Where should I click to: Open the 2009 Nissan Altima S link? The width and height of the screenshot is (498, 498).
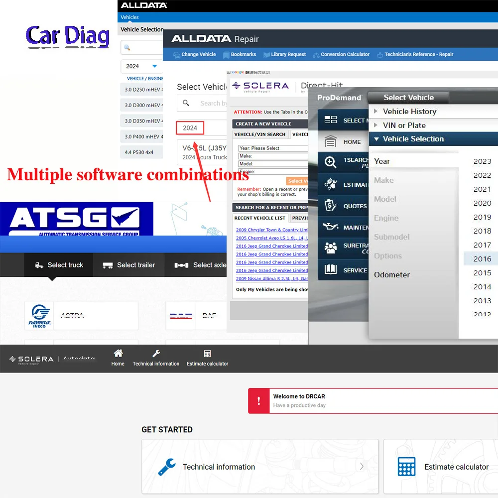[x=271, y=278]
